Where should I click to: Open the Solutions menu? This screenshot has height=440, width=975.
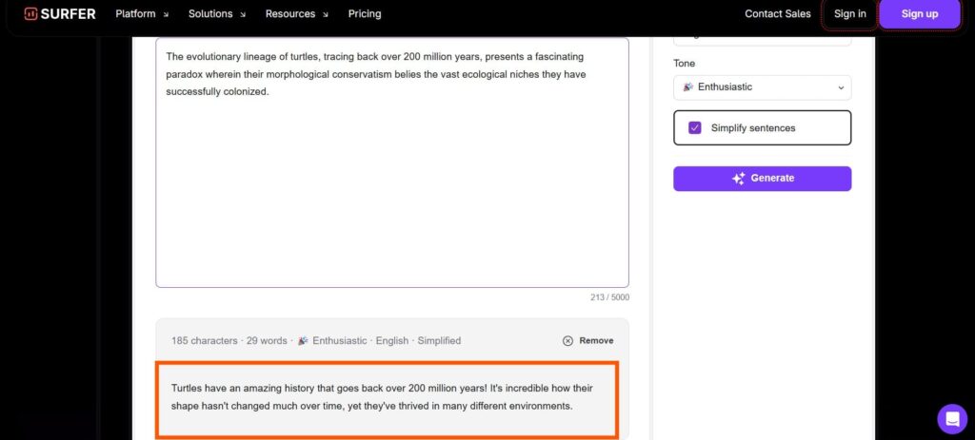pyautogui.click(x=216, y=13)
